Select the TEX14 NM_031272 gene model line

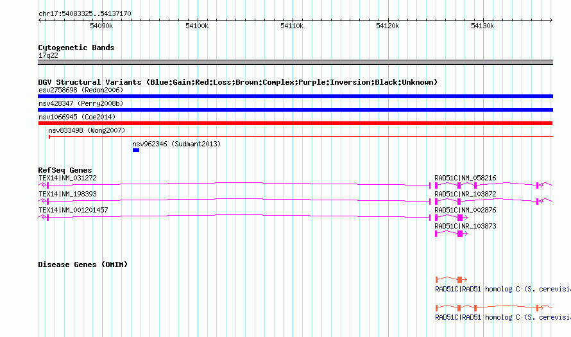point(235,185)
